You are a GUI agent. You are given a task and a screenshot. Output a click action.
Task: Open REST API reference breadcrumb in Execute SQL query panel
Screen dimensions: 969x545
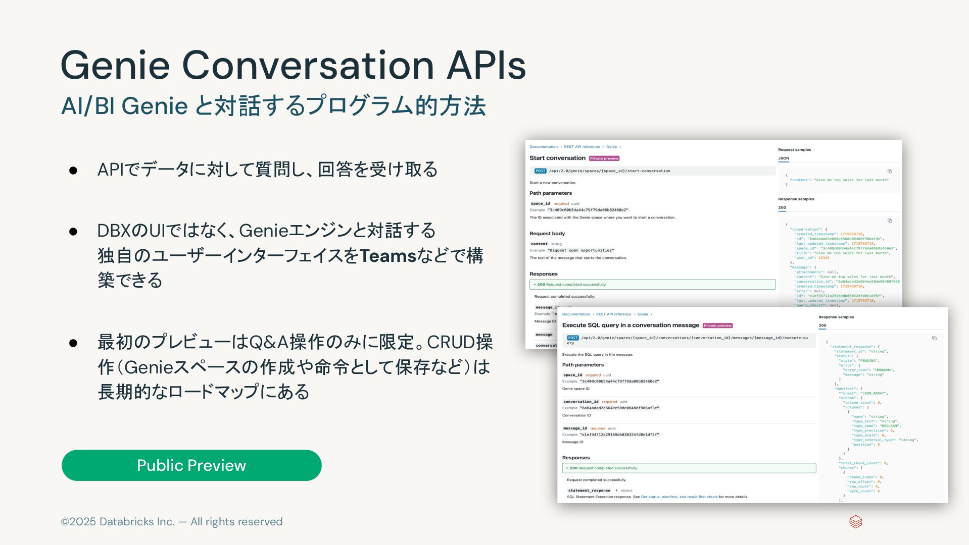click(613, 314)
